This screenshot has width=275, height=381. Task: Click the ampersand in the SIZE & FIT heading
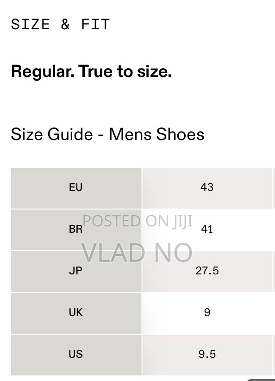65,24
